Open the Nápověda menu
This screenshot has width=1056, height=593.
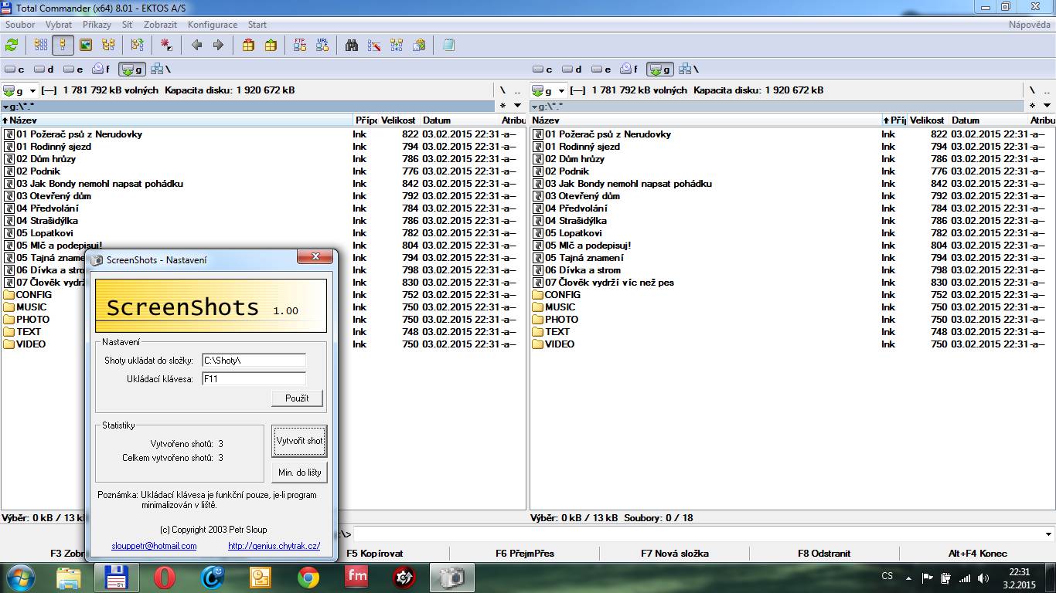pyautogui.click(x=1030, y=25)
